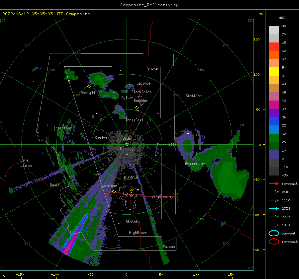The height and width of the screenshot is (279, 299).
Task: Click the yellow radar marker at Didsbury
Action: click(x=127, y=144)
